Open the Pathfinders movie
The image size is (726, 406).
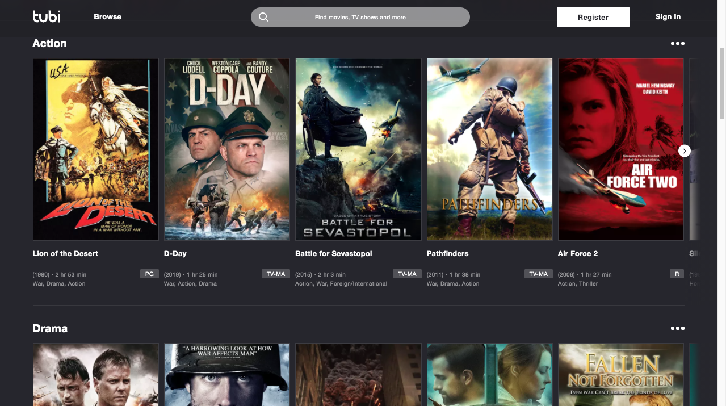[x=489, y=149]
